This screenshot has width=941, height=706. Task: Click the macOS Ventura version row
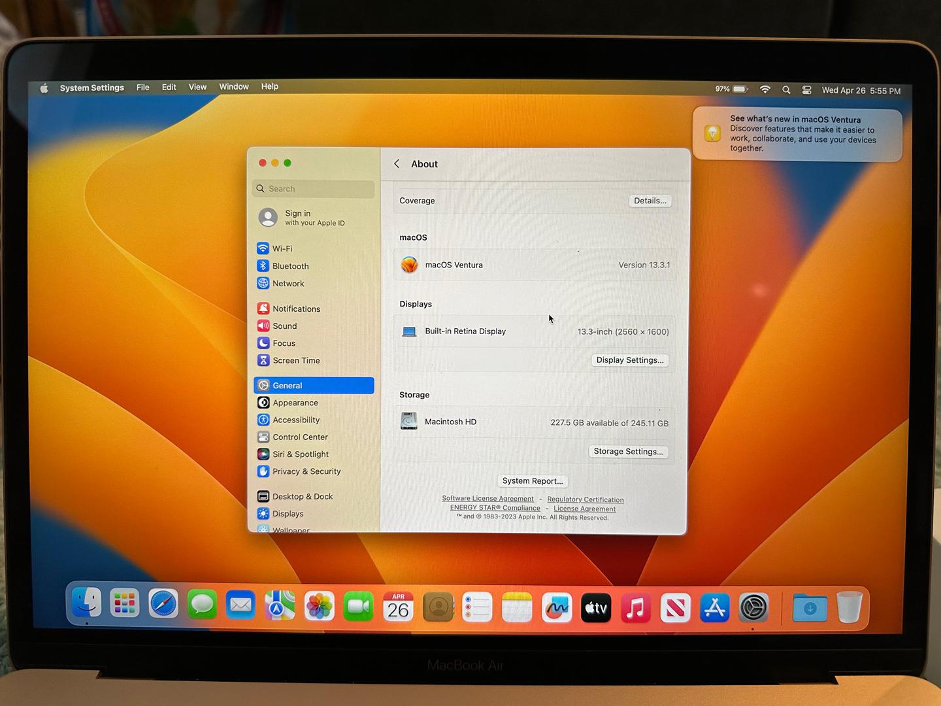535,265
